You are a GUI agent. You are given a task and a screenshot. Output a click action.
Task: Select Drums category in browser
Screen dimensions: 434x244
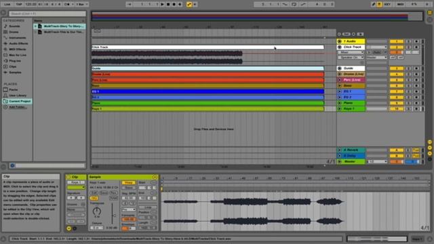(x=14, y=32)
